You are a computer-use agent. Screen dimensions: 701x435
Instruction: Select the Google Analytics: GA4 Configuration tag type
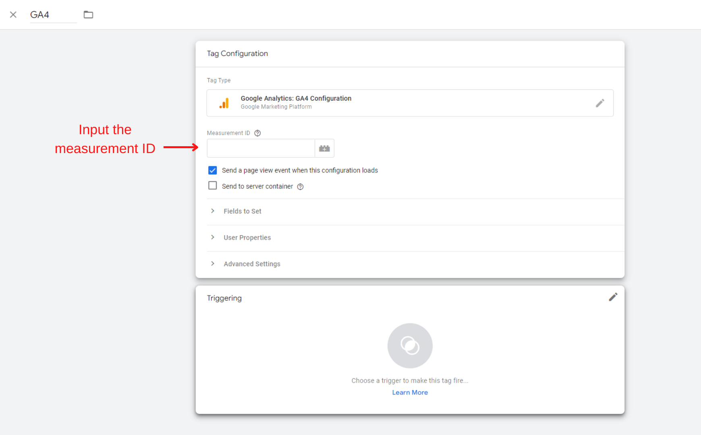(x=296, y=99)
